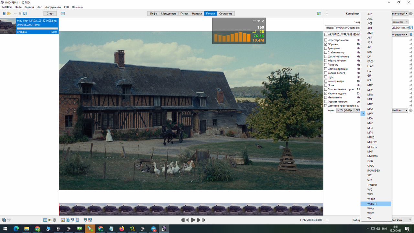Open File Explorer from the taskbar
This screenshot has height=233, width=414.
(x=27, y=229)
